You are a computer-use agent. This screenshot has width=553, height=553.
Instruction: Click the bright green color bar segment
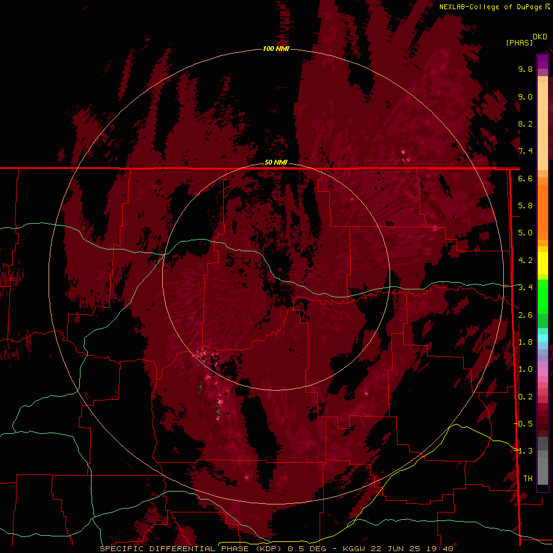pos(543,296)
